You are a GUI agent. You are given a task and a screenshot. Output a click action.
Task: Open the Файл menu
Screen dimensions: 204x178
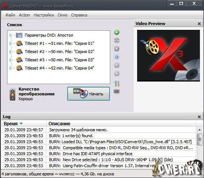click(10, 15)
